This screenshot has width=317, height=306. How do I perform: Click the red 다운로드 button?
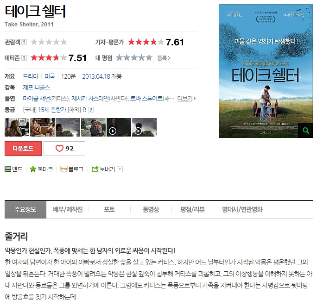[23, 149]
